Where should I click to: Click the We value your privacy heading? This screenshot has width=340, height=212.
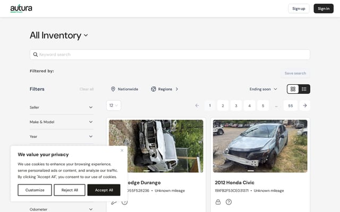(x=43, y=154)
